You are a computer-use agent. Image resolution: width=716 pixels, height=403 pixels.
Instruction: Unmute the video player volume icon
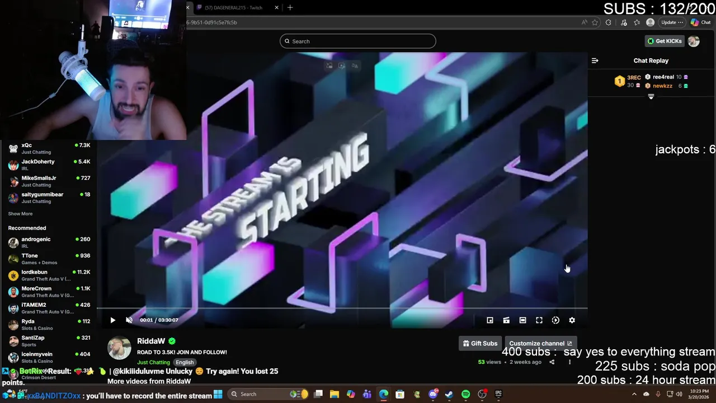point(129,320)
